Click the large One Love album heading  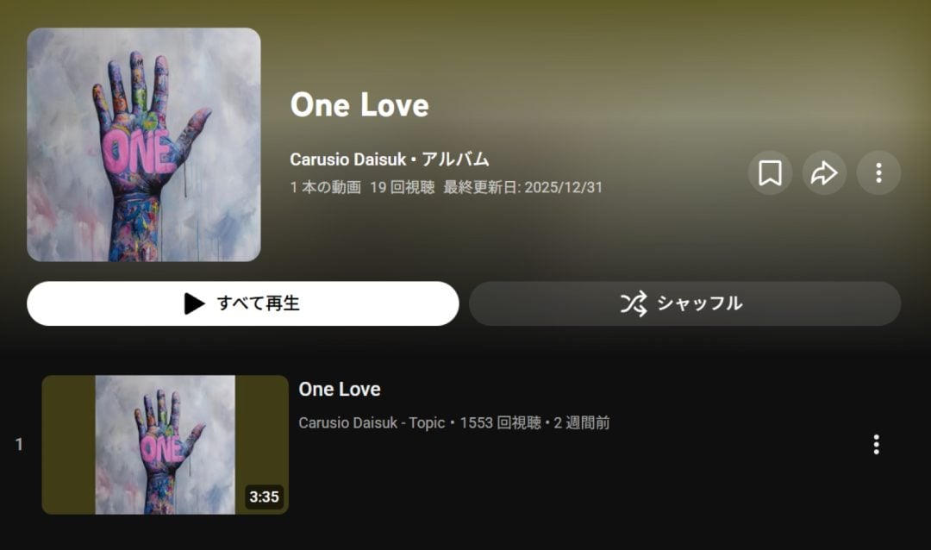point(359,105)
